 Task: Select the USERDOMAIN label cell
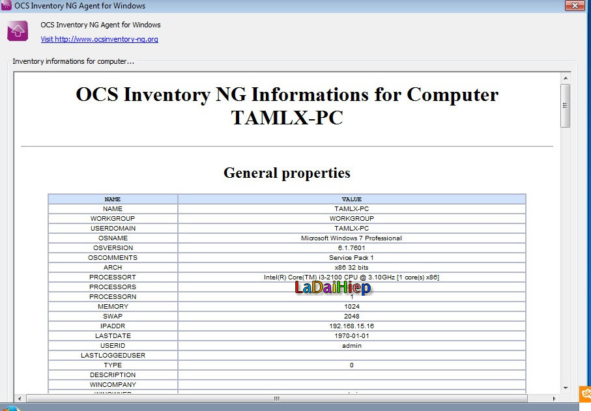tap(113, 228)
